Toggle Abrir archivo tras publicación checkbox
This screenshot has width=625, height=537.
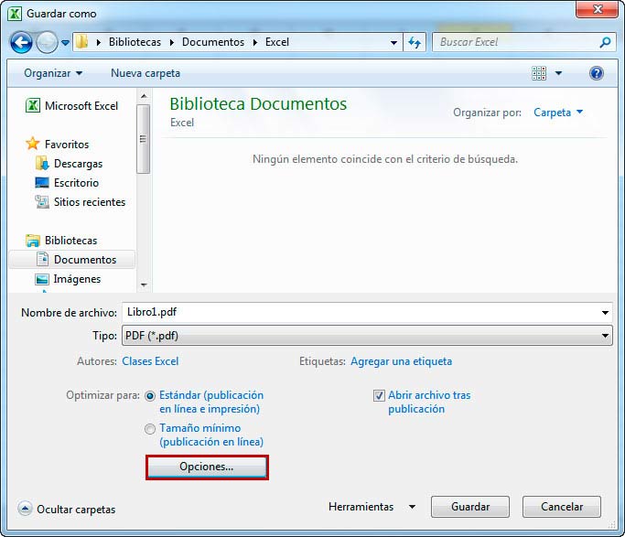[x=379, y=395]
